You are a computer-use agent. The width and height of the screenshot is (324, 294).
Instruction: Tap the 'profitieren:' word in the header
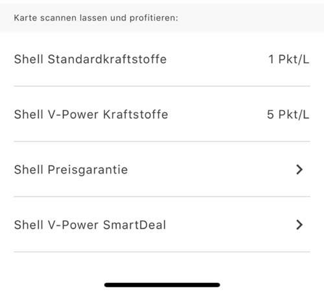[x=154, y=18]
